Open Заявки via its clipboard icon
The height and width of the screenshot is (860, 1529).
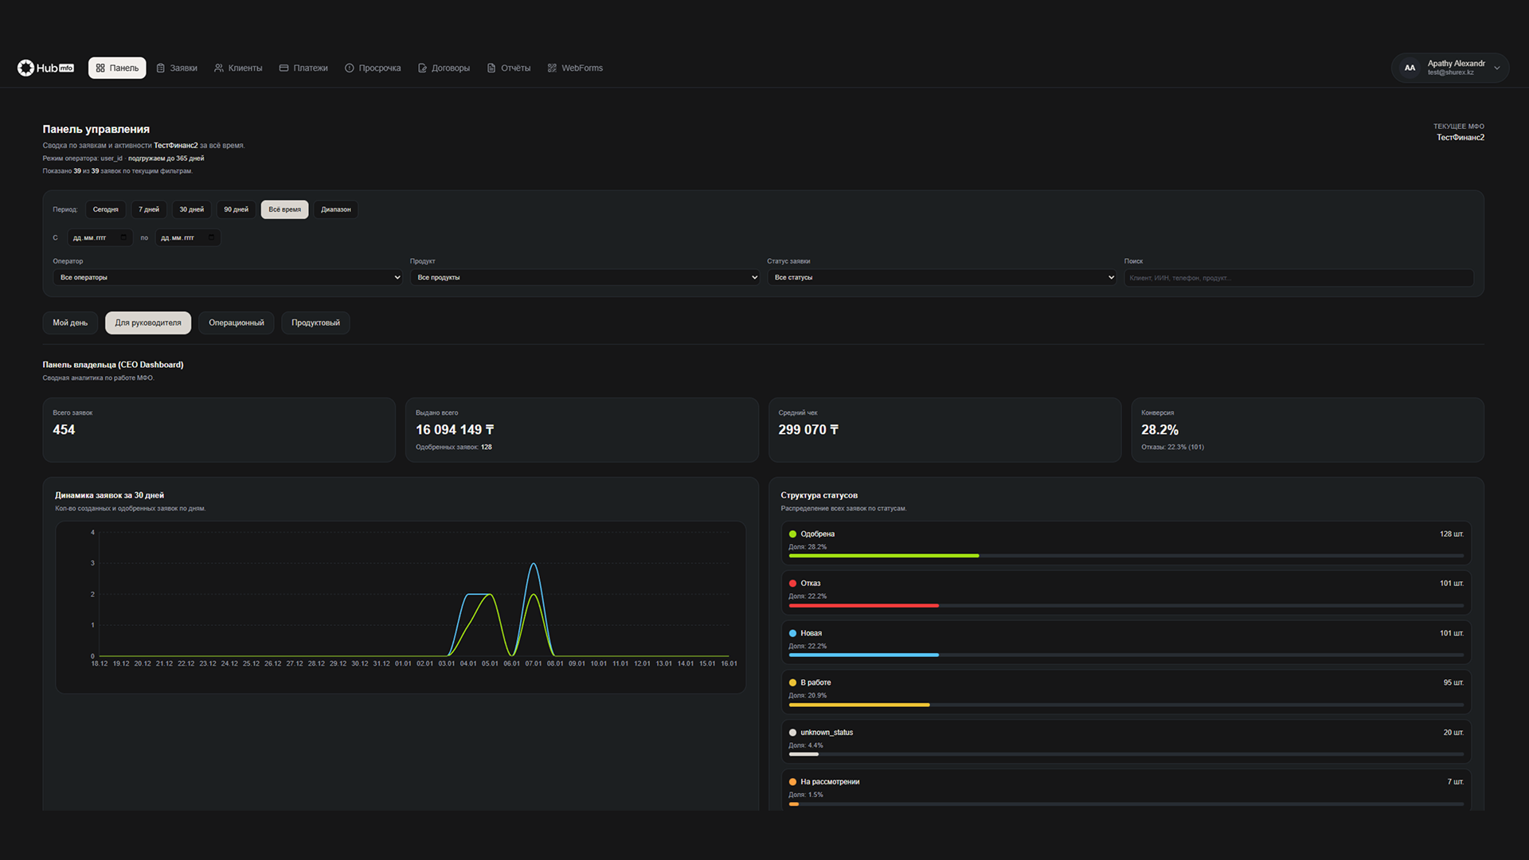[x=161, y=68]
